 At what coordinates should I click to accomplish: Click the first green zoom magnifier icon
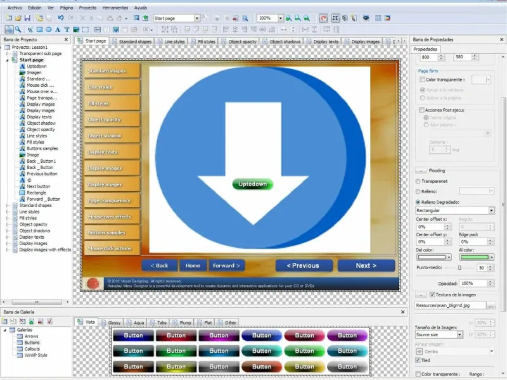click(289, 18)
